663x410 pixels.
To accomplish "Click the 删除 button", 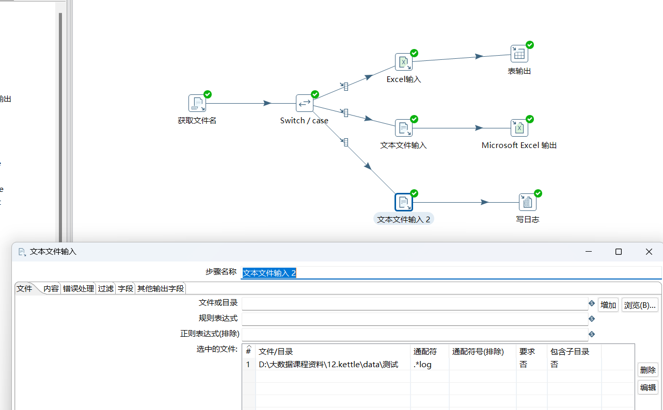I will point(648,370).
